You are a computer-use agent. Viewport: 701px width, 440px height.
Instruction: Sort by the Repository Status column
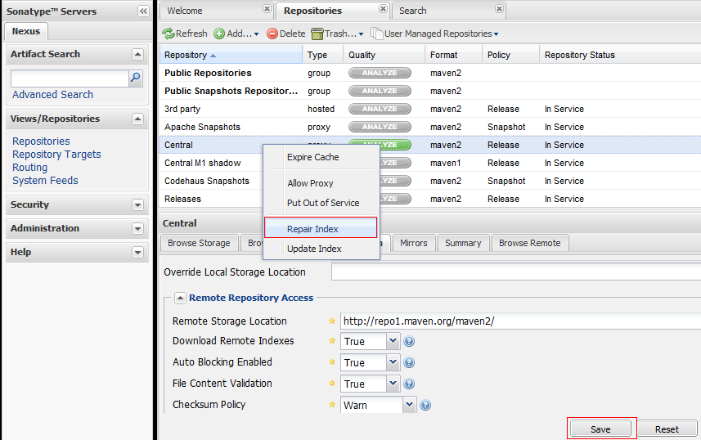point(621,55)
